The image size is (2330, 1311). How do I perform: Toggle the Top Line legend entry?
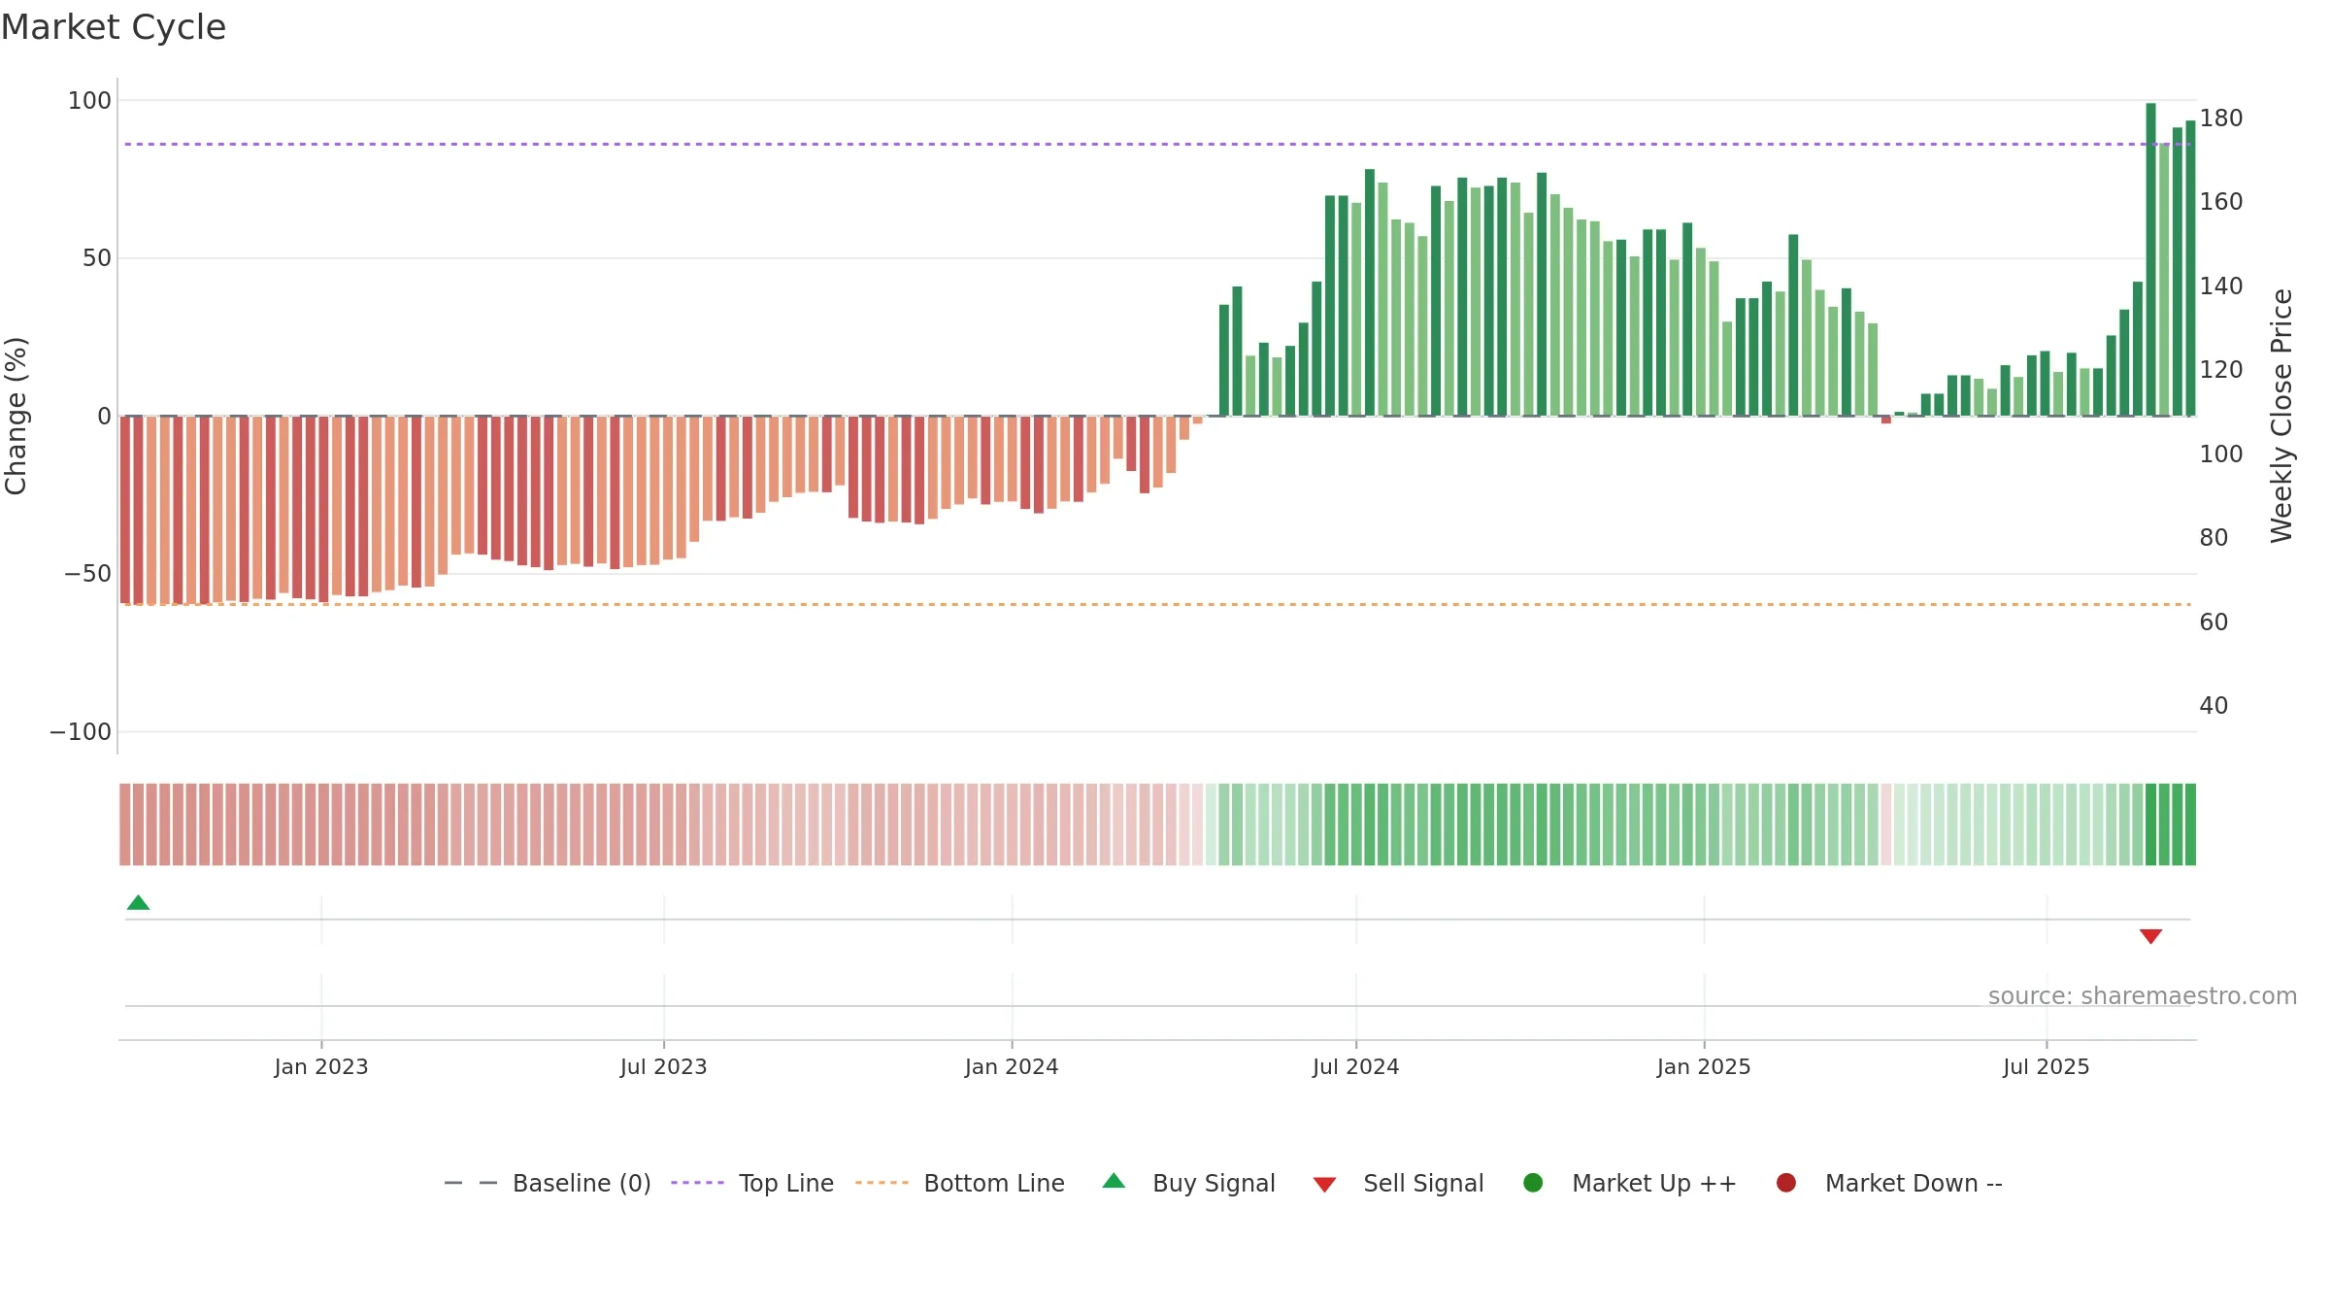click(752, 1183)
